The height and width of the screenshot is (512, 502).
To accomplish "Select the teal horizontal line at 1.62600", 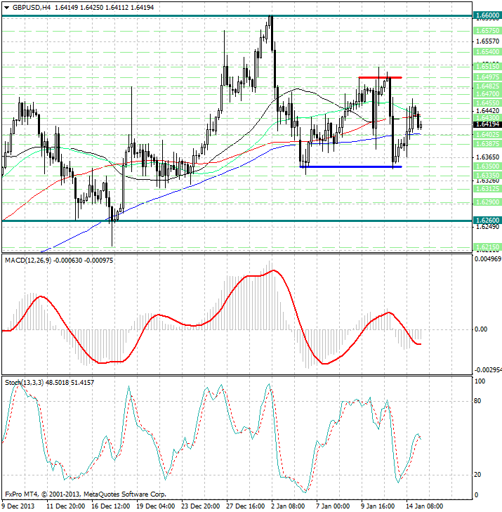I will (x=237, y=221).
